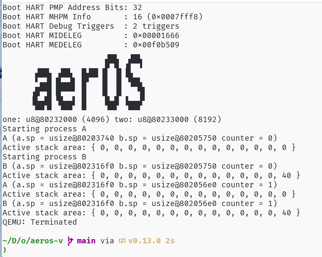Click the Boot HART MEDELEG value 0x00f0b509
This screenshot has width=322, height=257.
tap(156, 45)
